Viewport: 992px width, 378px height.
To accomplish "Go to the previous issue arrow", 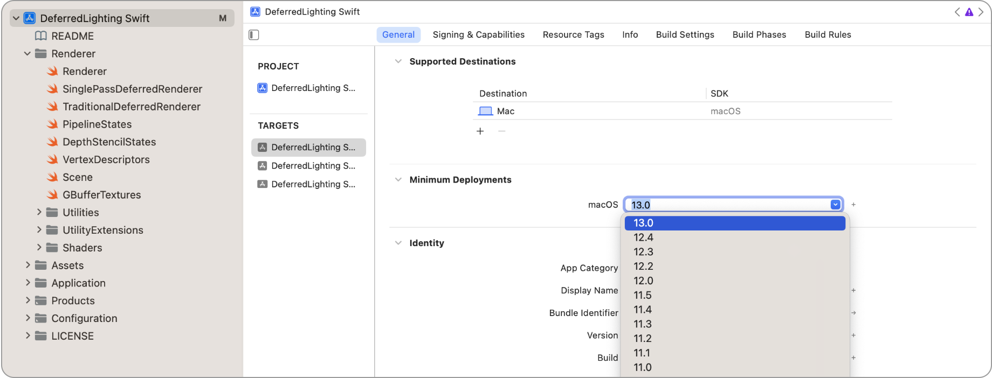I will 957,12.
